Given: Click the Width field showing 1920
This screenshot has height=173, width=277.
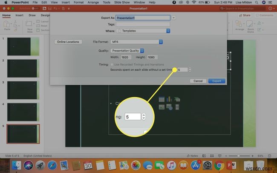Looking at the screenshot, I should [x=126, y=57].
